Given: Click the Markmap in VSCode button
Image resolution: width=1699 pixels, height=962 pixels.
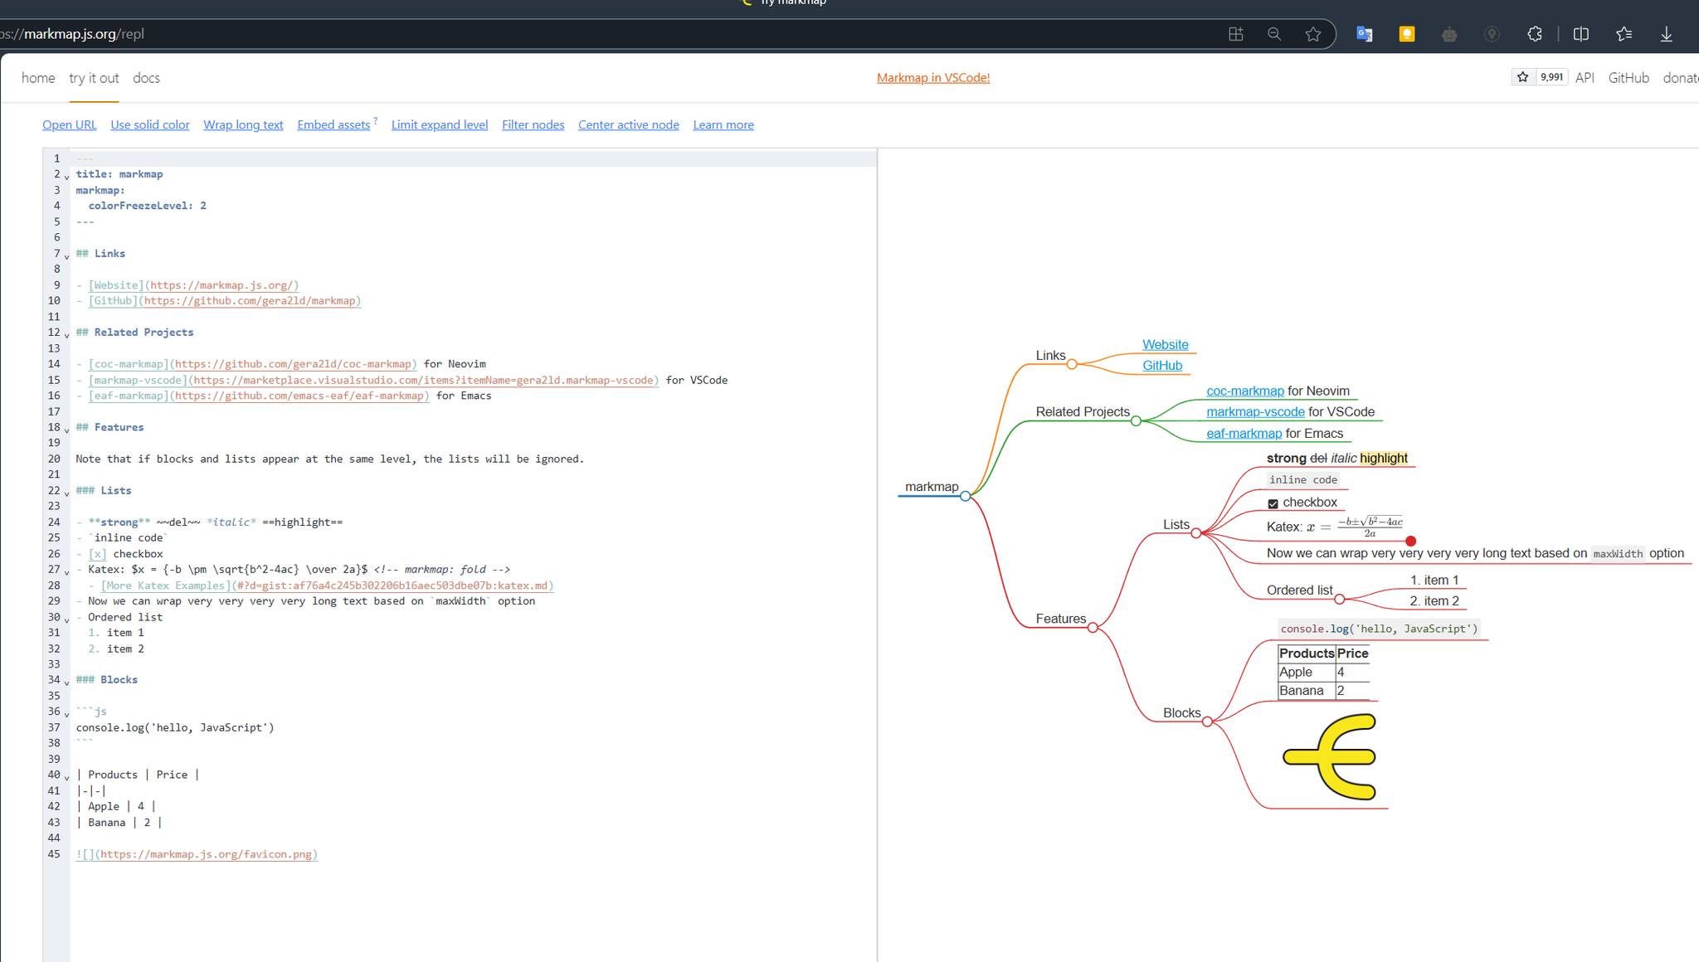Looking at the screenshot, I should (x=932, y=77).
